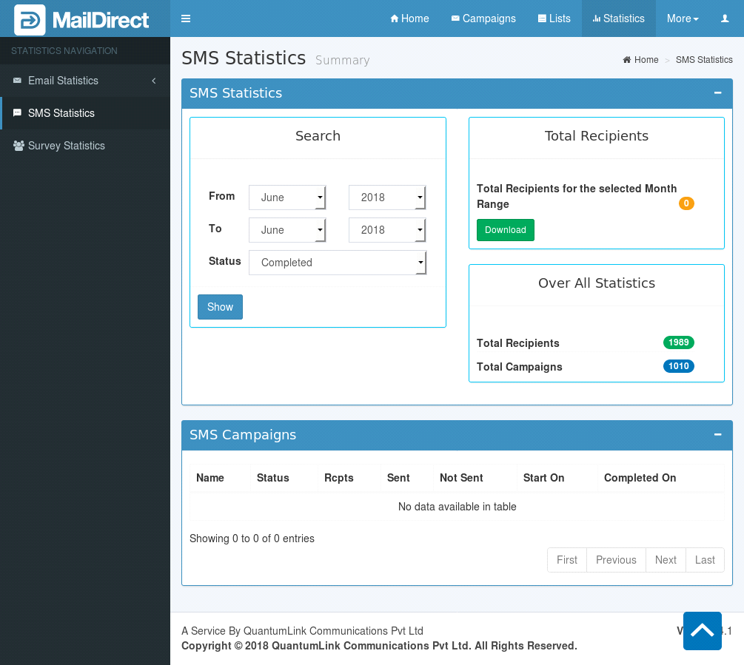Toggle the hamburger sidebar menu icon
Screen dimensions: 744x665
click(x=186, y=18)
